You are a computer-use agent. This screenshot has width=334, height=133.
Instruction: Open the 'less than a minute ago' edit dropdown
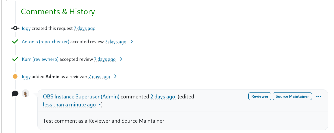click(x=100, y=105)
